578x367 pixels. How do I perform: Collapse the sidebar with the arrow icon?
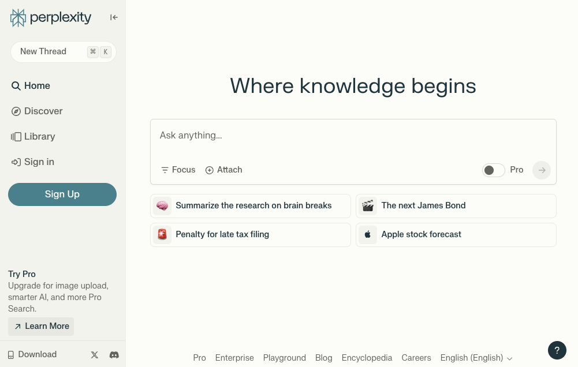point(114,17)
